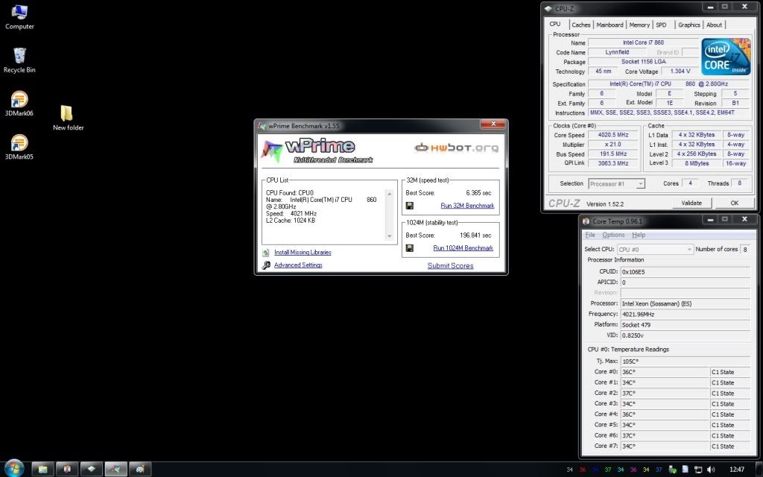
Task: Click the CPU List scroll up arrow
Action: 389,194
